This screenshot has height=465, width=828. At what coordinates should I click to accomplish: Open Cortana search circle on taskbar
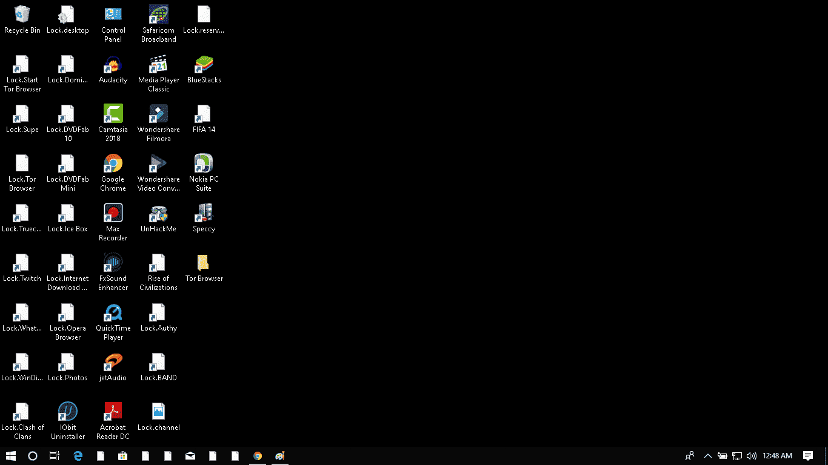tap(33, 456)
